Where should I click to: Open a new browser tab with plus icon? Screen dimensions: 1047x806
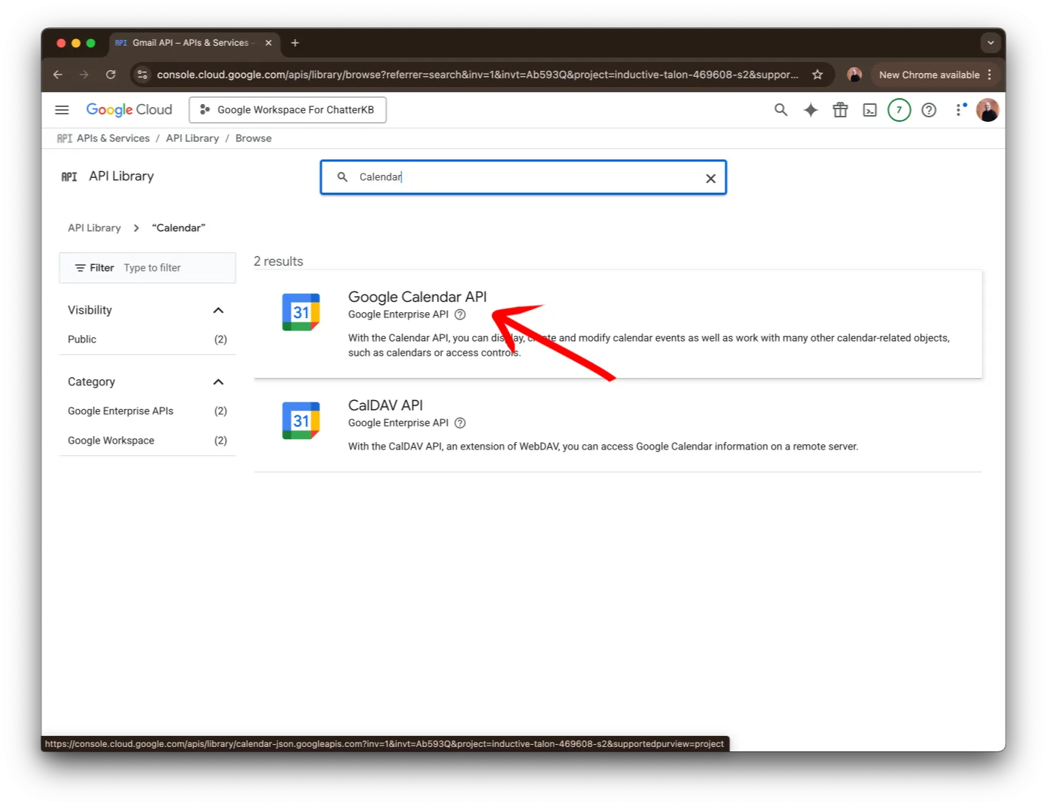click(x=295, y=43)
